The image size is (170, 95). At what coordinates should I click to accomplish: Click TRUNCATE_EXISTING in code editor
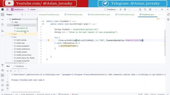pyautogui.click(x=134, y=40)
